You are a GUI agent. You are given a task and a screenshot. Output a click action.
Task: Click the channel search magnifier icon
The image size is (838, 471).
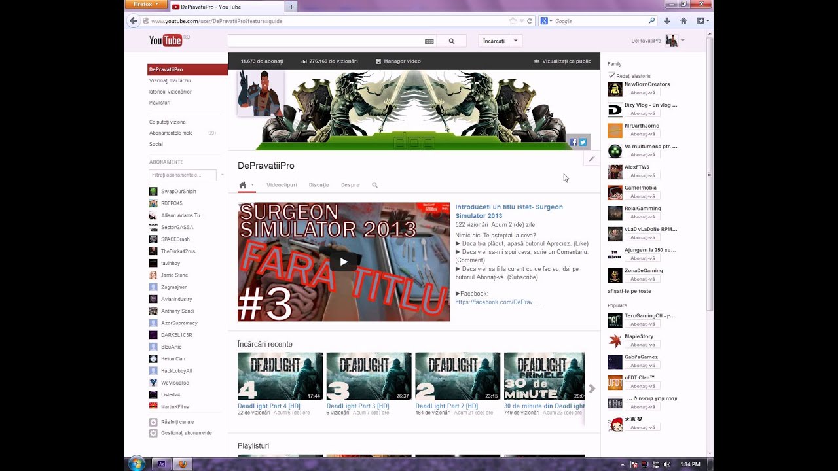click(375, 185)
